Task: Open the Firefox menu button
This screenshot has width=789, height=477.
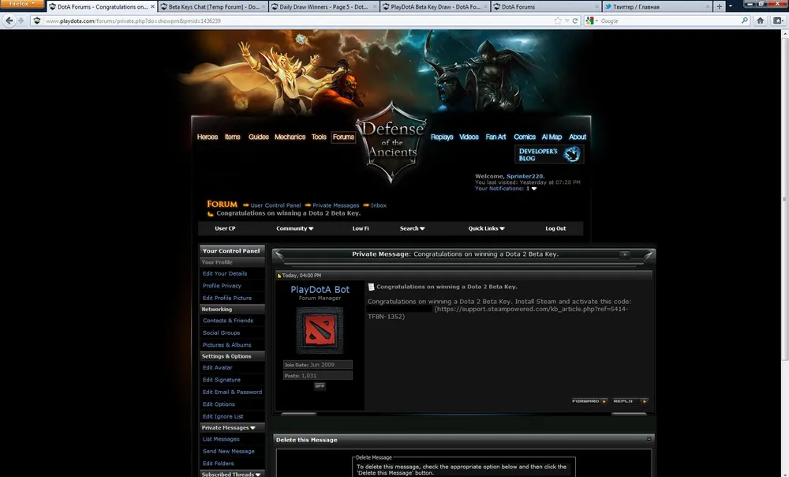Action: 21,3
